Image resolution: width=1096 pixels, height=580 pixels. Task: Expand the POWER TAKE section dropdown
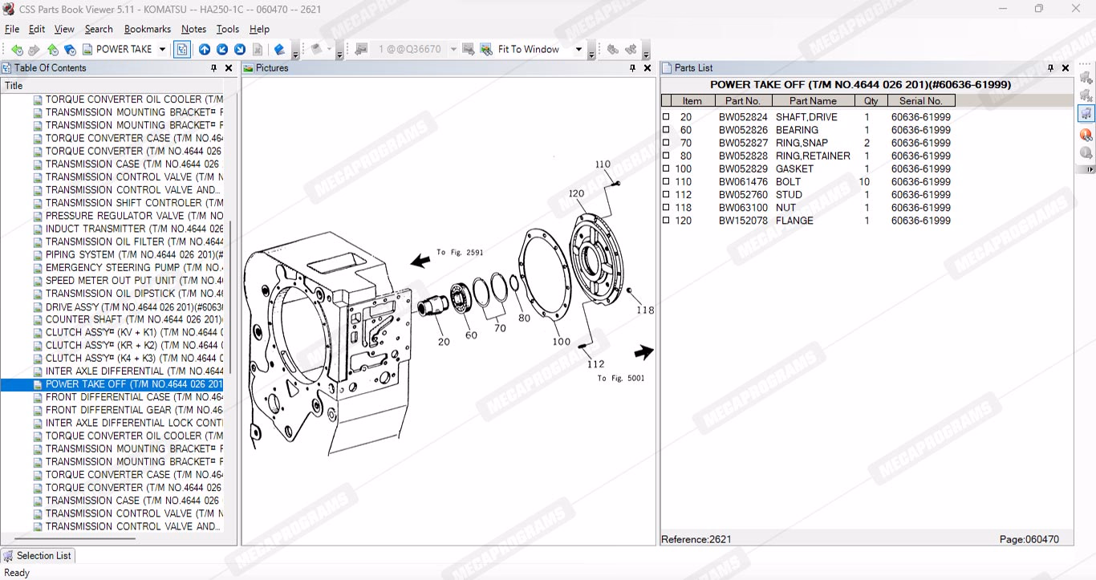point(162,50)
